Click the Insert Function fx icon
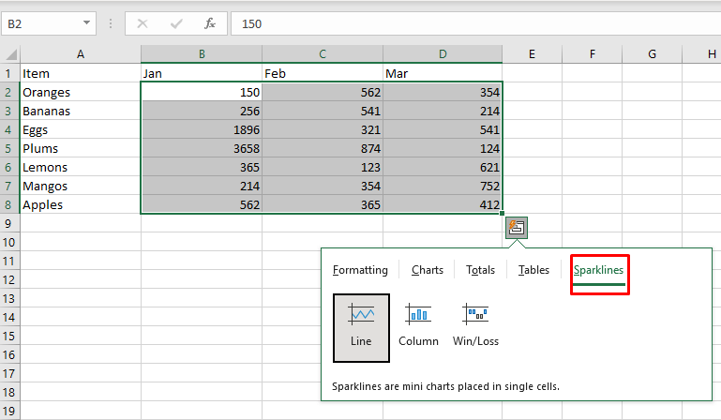 pos(210,22)
